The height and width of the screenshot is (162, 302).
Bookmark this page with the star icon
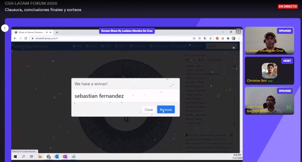210,39
